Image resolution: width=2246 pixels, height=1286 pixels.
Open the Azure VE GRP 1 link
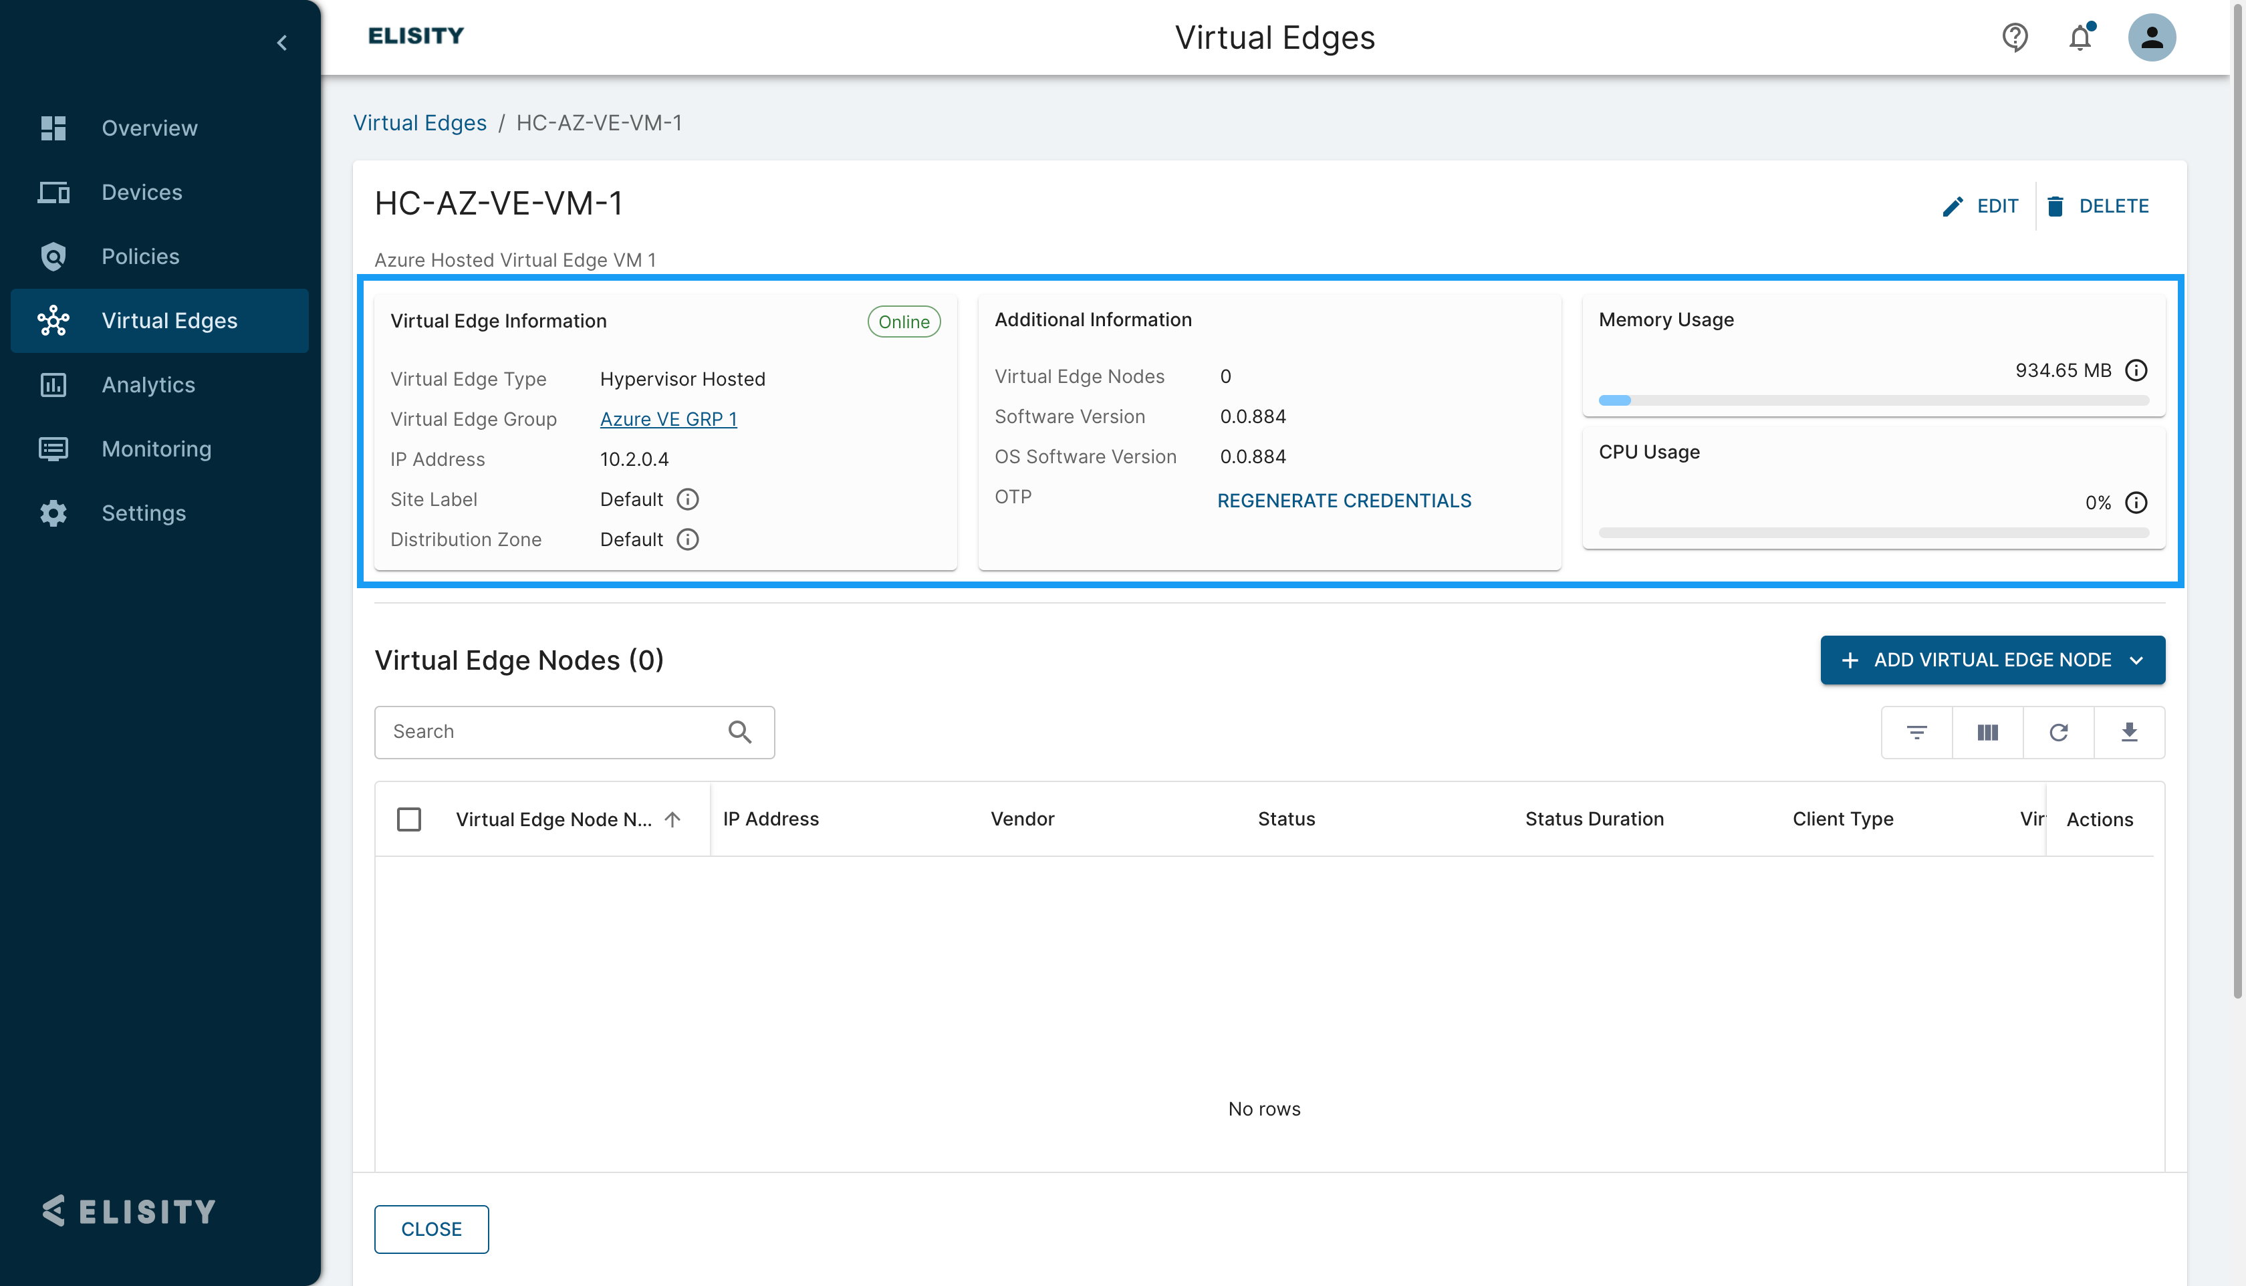[x=668, y=420]
